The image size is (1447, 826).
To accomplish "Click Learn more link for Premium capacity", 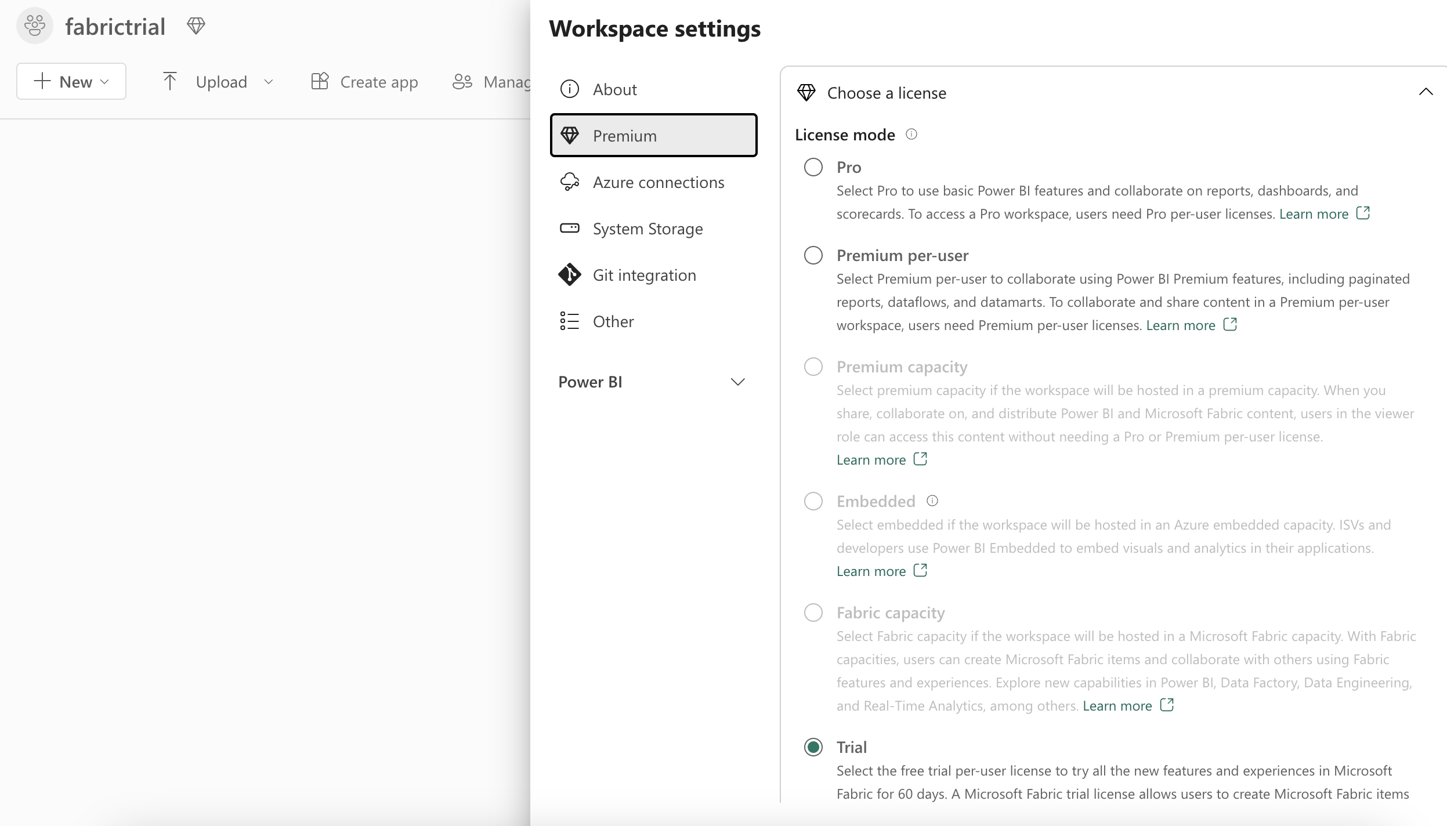I will pos(871,460).
